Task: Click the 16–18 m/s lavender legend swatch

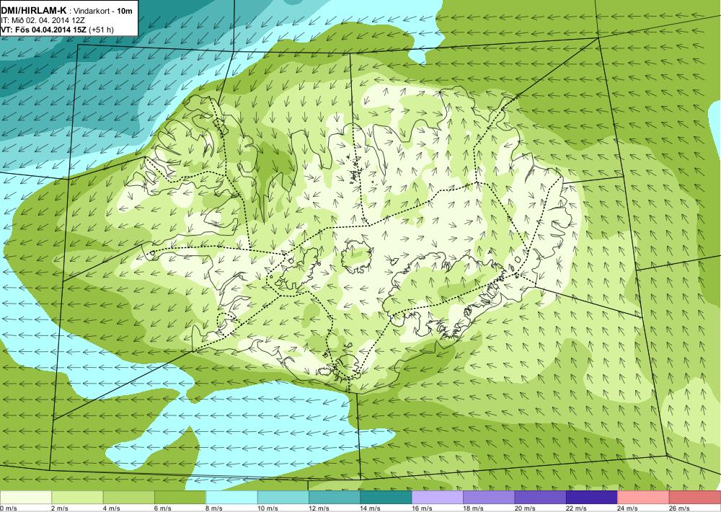Action: (x=438, y=498)
